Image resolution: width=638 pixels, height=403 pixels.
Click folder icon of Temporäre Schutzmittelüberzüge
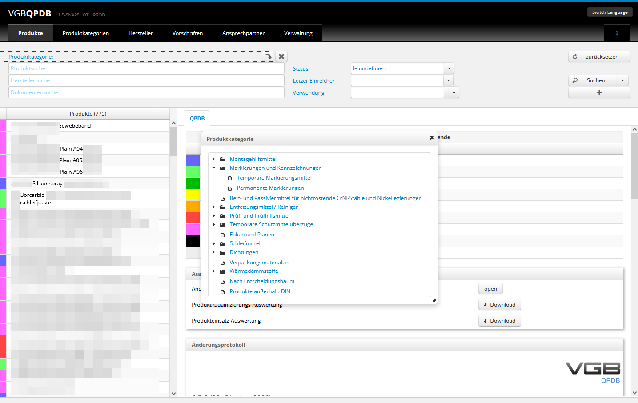(x=223, y=225)
